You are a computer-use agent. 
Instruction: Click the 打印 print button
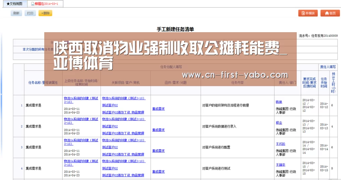point(30,13)
